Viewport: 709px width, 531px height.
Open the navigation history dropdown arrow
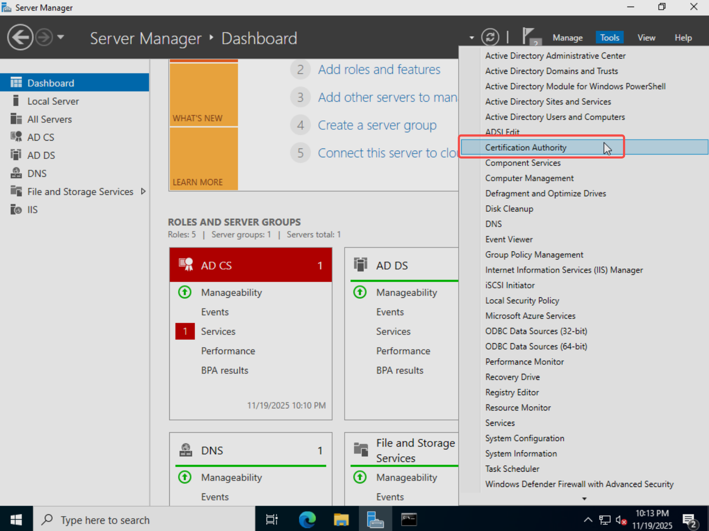coord(61,38)
